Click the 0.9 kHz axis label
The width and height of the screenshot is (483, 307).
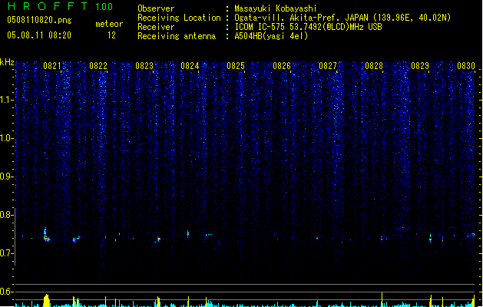tap(6, 177)
